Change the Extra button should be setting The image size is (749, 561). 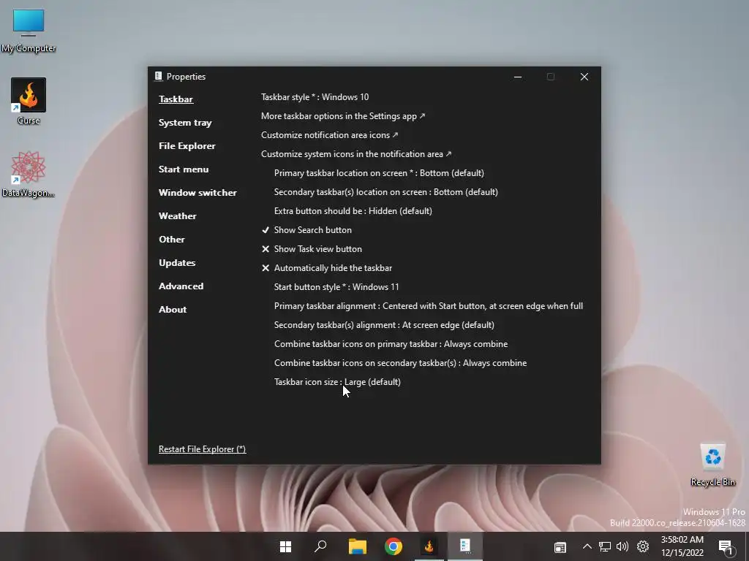(x=353, y=211)
